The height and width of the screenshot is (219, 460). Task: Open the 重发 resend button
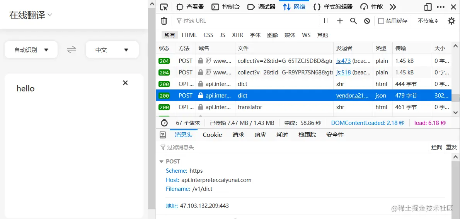[451, 147]
